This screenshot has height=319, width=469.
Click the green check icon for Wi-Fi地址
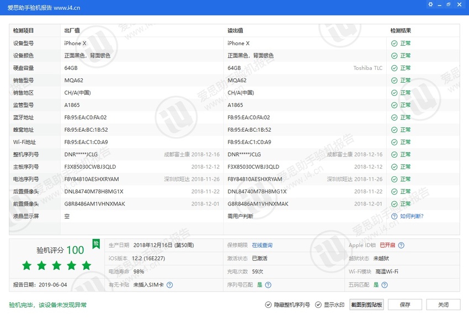(x=394, y=142)
